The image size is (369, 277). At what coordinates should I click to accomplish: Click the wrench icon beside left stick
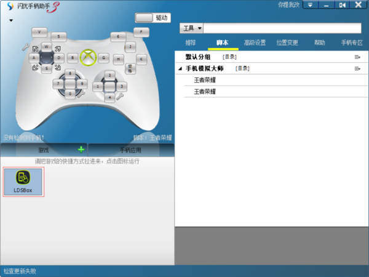25,47
